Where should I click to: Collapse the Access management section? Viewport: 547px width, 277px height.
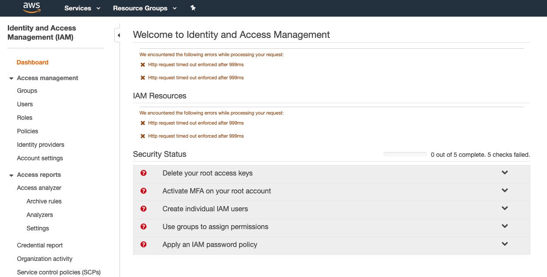tap(10, 78)
